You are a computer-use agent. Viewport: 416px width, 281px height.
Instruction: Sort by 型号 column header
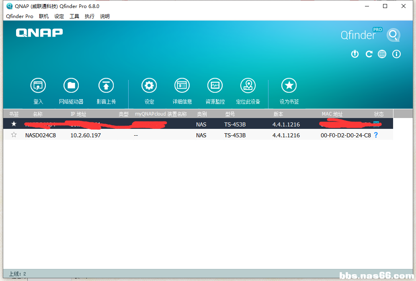[x=230, y=114]
